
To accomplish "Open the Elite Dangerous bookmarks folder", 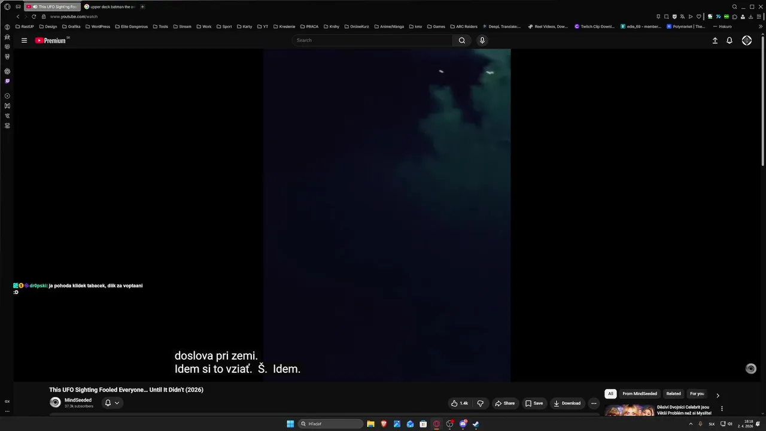I will click(x=131, y=26).
